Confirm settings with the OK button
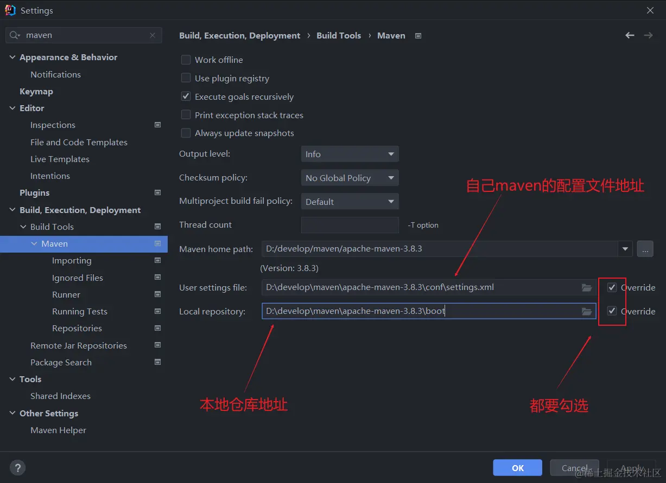 point(517,468)
